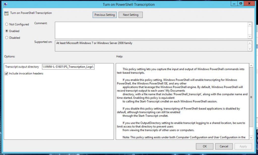The height and width of the screenshot is (155, 258).
Task: Click the Next Setting button
Action: click(131, 15)
